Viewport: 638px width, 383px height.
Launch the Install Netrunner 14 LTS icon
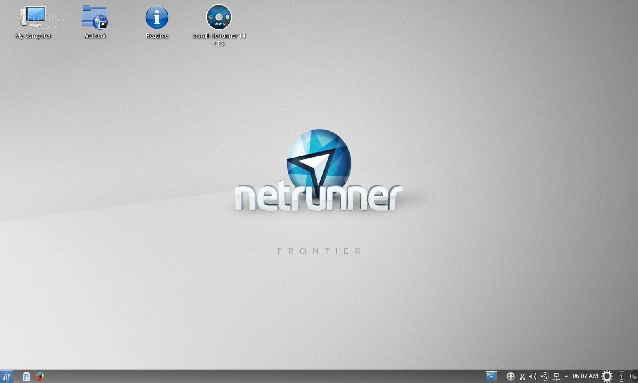click(x=219, y=17)
